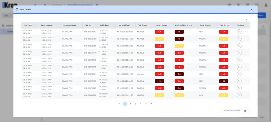271x122 pixels.
Task: Click the CVE-2003-0727 cell
Action: (90, 95)
